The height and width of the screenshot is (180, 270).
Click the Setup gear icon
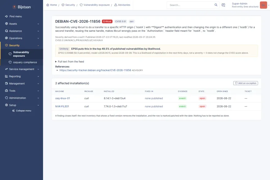(6, 105)
